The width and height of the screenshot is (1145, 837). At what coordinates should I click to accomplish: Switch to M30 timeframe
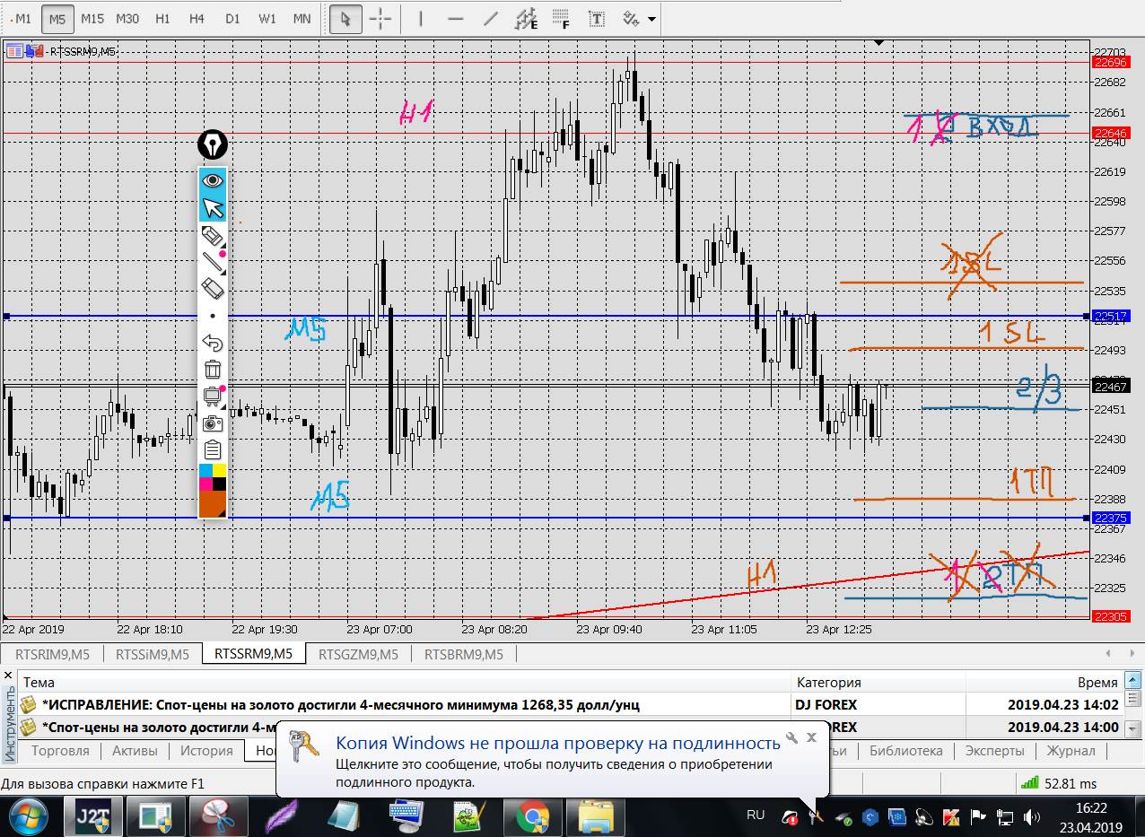127,18
